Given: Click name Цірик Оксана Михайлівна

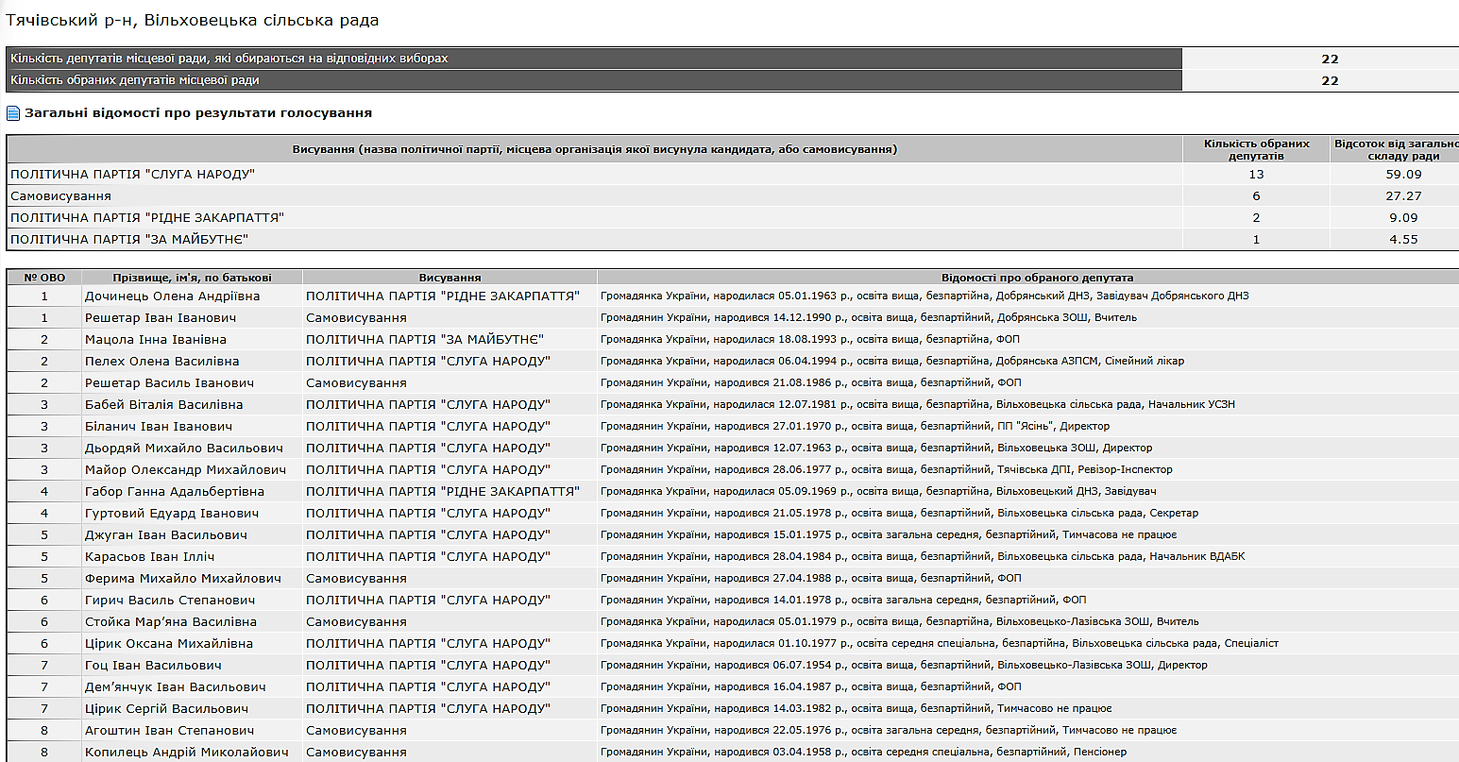Looking at the screenshot, I should coord(168,643).
